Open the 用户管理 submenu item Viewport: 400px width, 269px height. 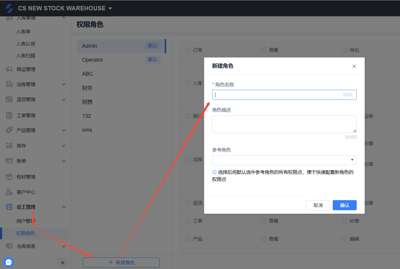tap(25, 221)
